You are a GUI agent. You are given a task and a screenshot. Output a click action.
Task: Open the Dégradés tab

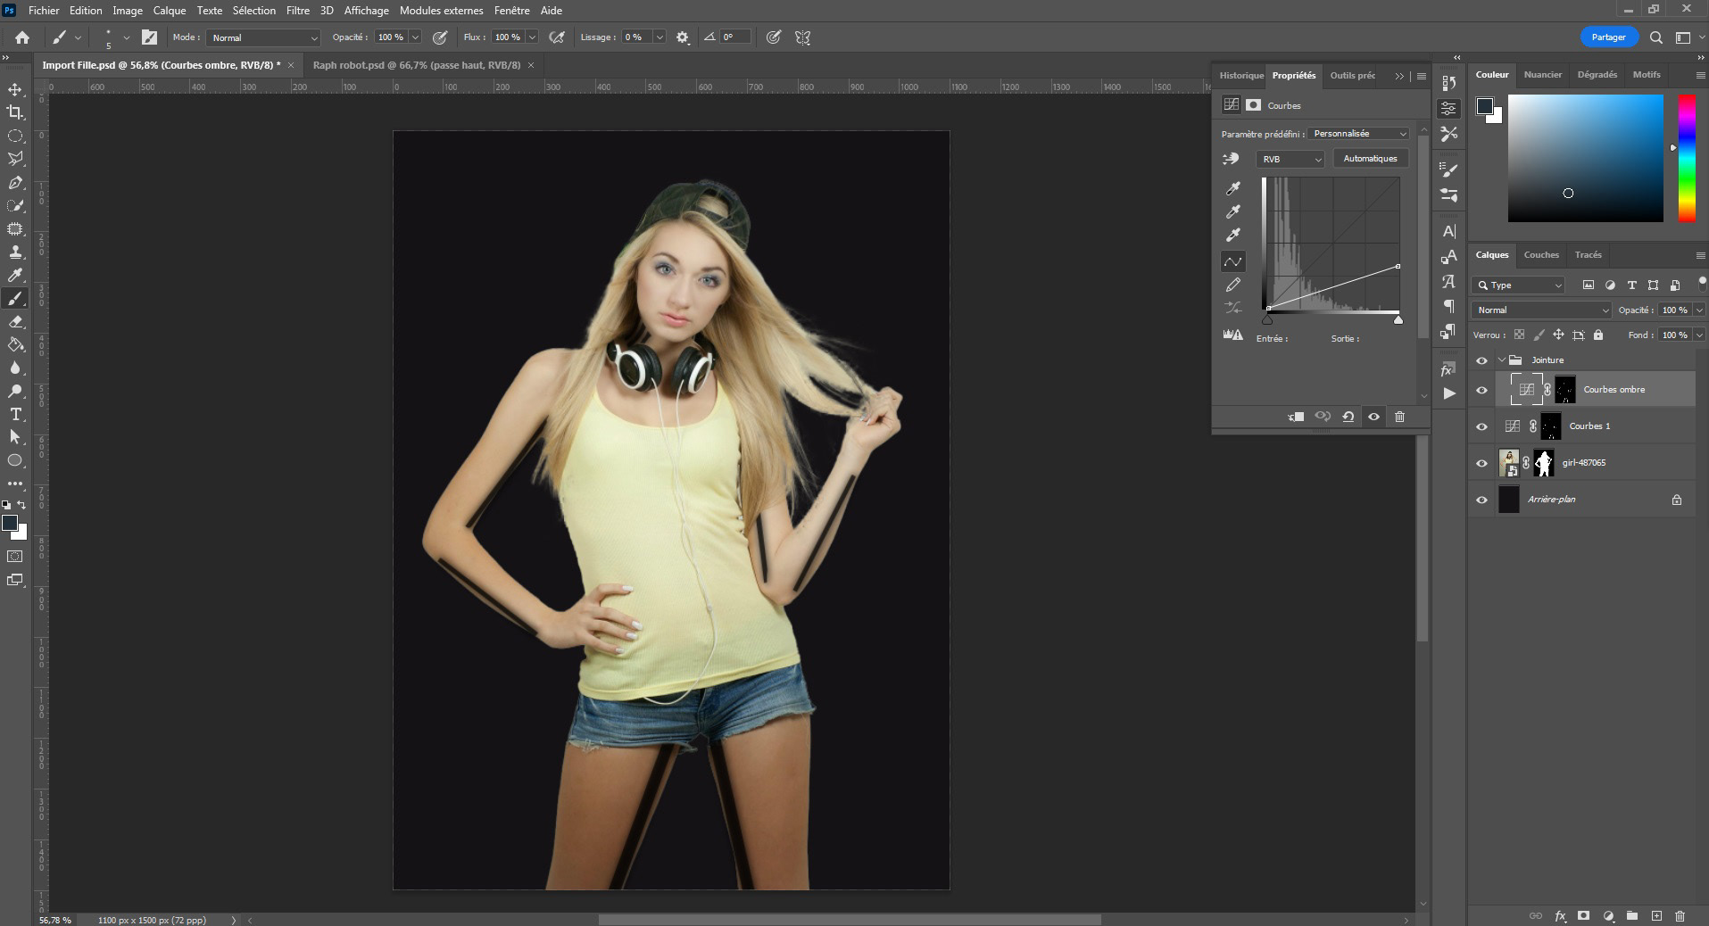pyautogui.click(x=1597, y=75)
